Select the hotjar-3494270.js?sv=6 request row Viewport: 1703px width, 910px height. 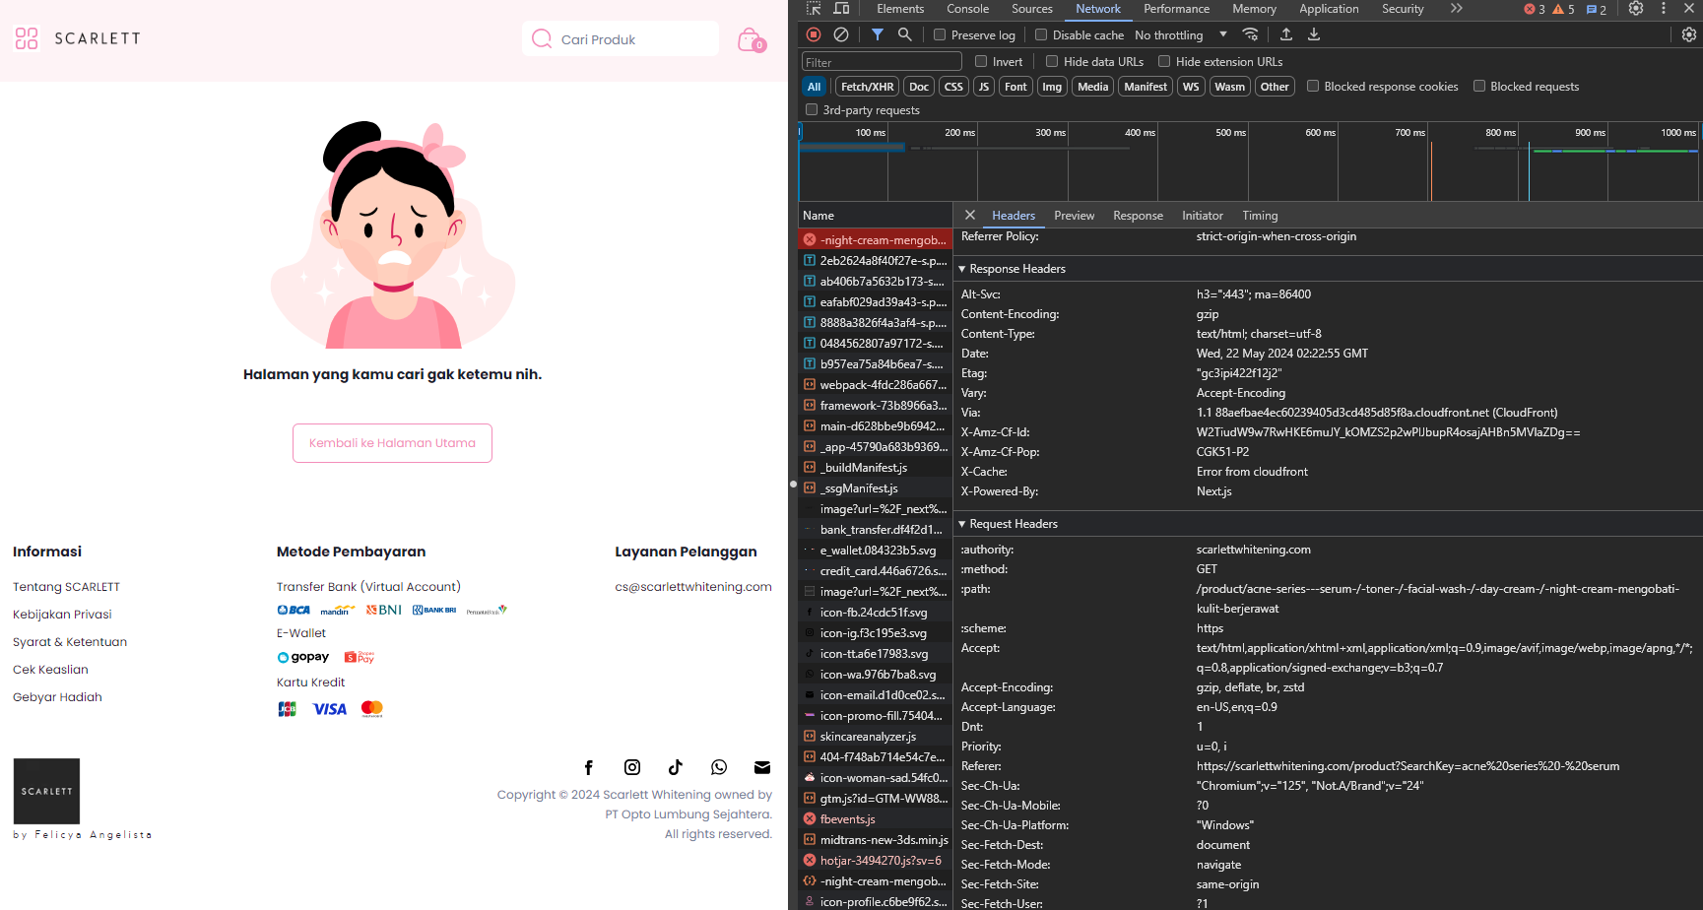(x=875, y=861)
